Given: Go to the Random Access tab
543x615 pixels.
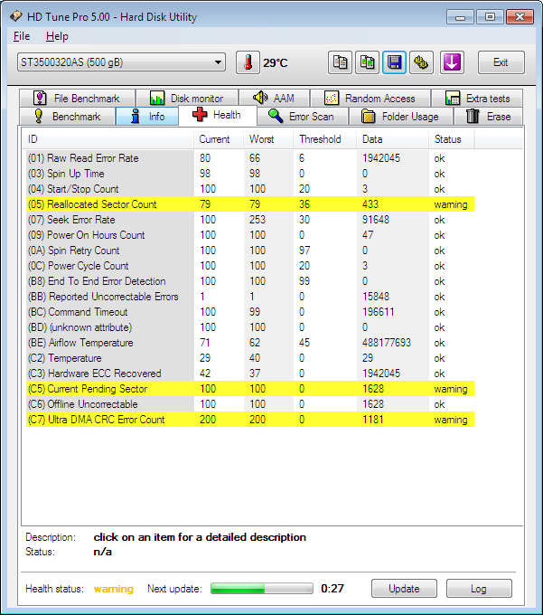Looking at the screenshot, I should pos(370,99).
